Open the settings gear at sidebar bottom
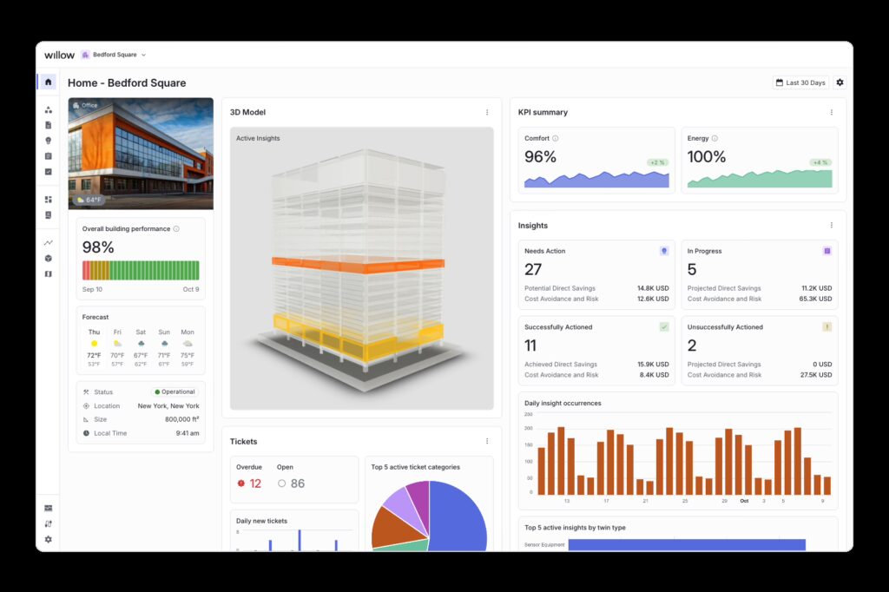 point(49,539)
